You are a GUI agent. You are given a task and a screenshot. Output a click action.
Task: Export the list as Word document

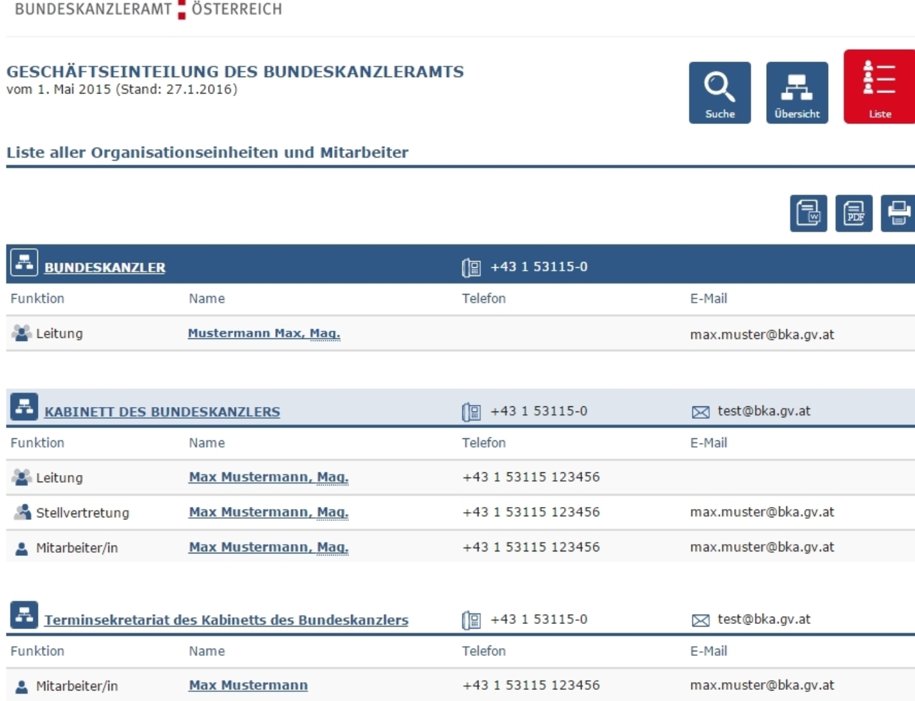808,213
